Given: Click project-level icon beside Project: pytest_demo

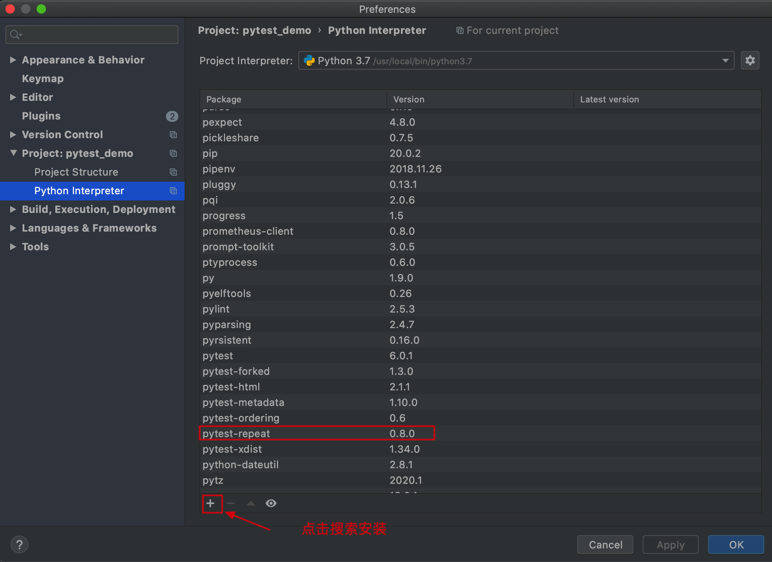Looking at the screenshot, I should [173, 153].
